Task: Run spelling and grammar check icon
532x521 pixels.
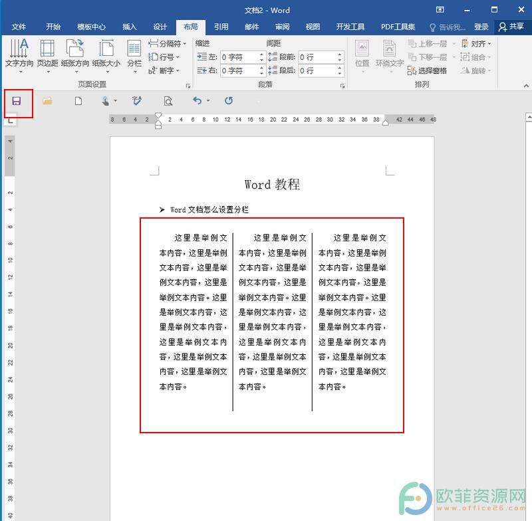Action: click(x=137, y=100)
